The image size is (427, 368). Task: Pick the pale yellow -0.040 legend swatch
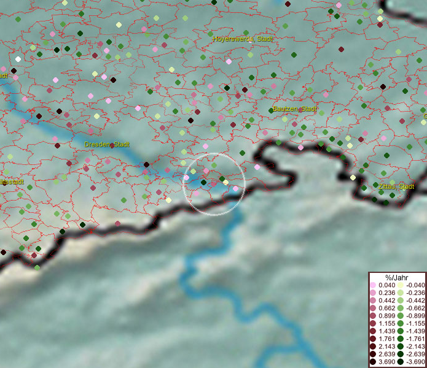399,286
